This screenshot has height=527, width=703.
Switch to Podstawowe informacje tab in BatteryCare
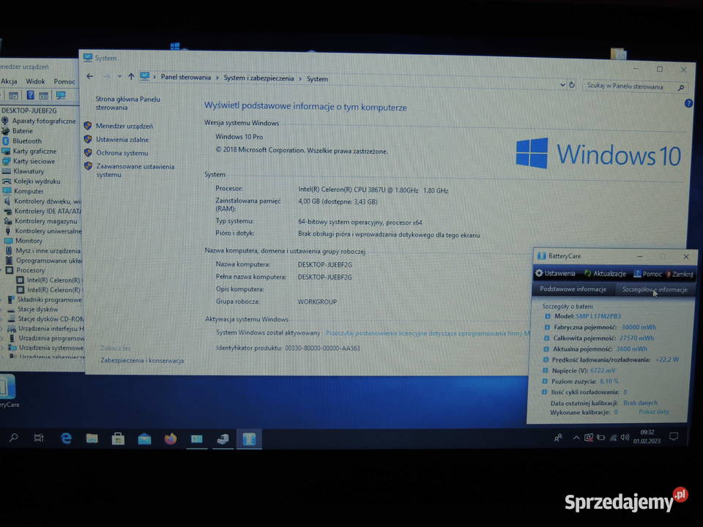point(573,289)
